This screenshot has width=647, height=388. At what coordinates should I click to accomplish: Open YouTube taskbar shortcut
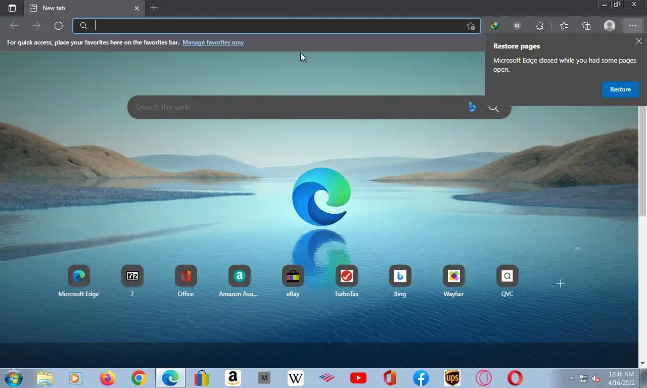[358, 378]
